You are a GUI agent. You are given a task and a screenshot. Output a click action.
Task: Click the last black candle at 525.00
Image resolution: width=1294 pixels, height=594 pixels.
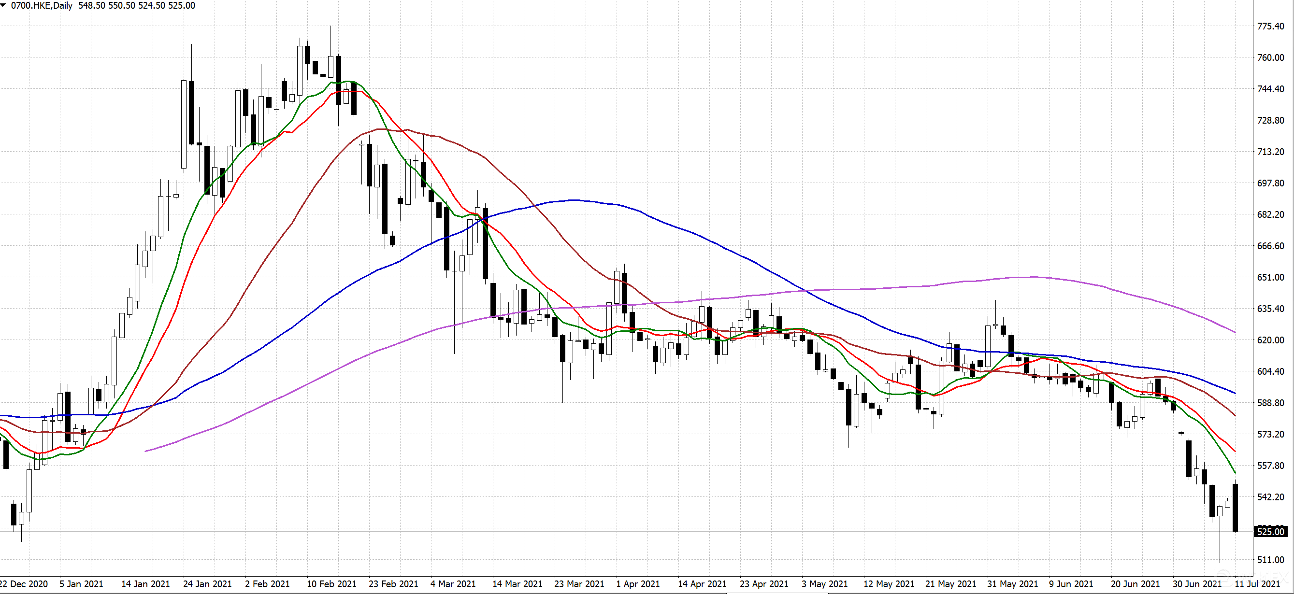[1235, 507]
